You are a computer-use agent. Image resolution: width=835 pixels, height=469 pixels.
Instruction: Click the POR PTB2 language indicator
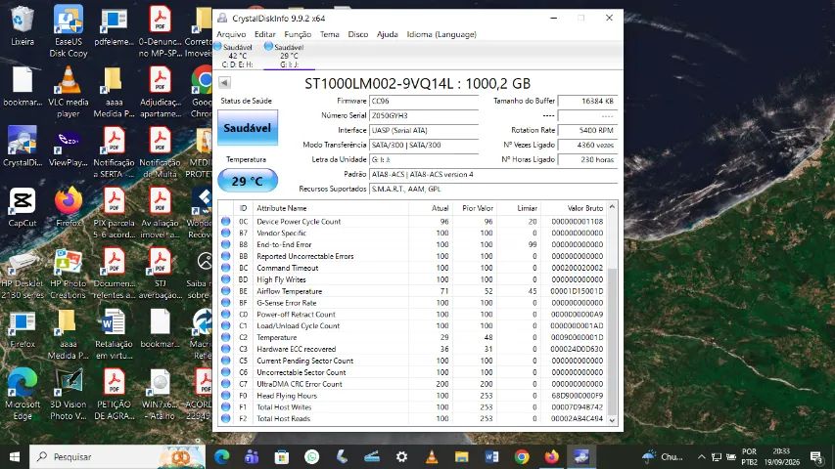point(749,456)
